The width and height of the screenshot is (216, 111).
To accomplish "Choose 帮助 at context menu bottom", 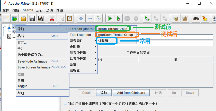I will coord(42,93).
